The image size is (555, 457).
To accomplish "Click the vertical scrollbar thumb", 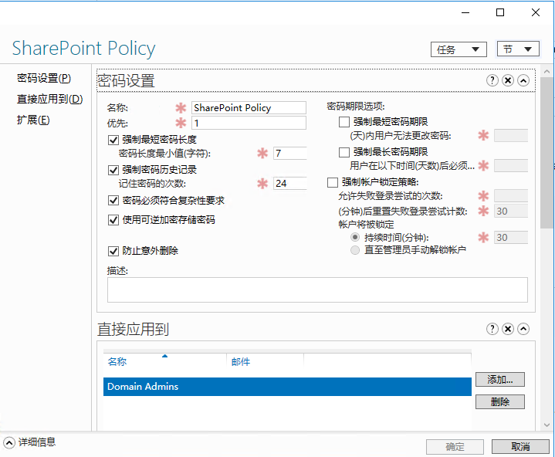I will [547, 153].
